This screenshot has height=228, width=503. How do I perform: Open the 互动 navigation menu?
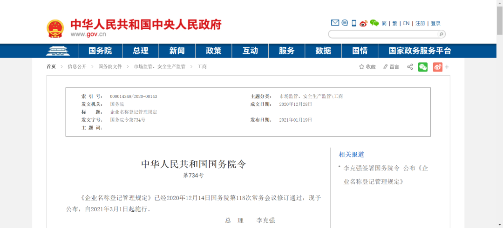coord(250,51)
